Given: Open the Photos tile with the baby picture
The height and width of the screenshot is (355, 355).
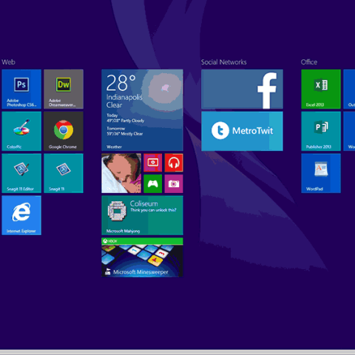Looking at the screenshot, I should click(x=121, y=173).
